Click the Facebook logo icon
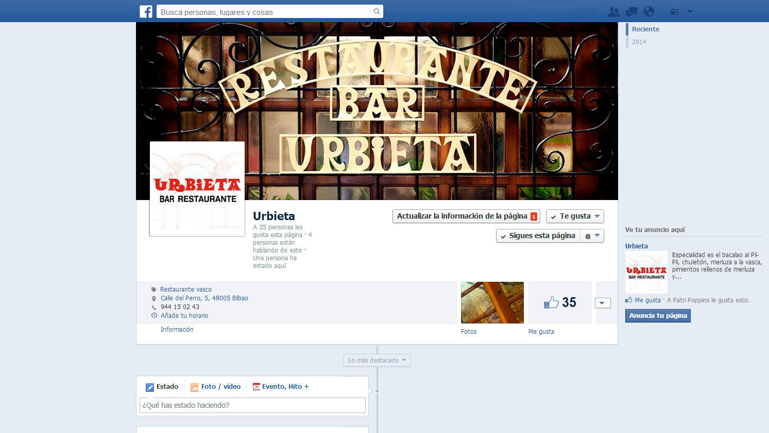Image resolution: width=769 pixels, height=433 pixels. [x=146, y=11]
